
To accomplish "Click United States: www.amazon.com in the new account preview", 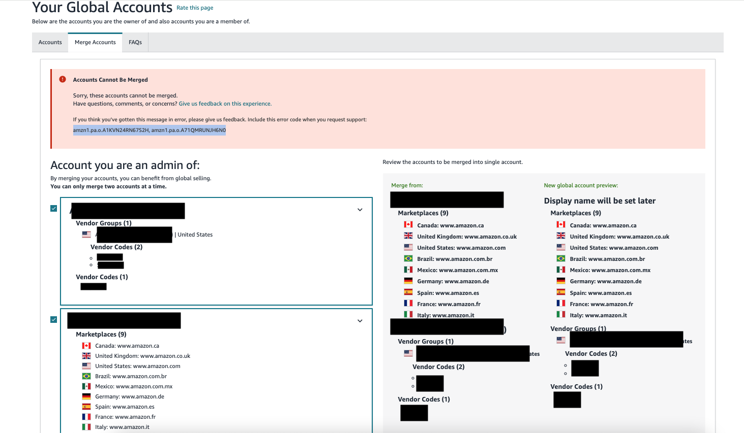I will (614, 248).
